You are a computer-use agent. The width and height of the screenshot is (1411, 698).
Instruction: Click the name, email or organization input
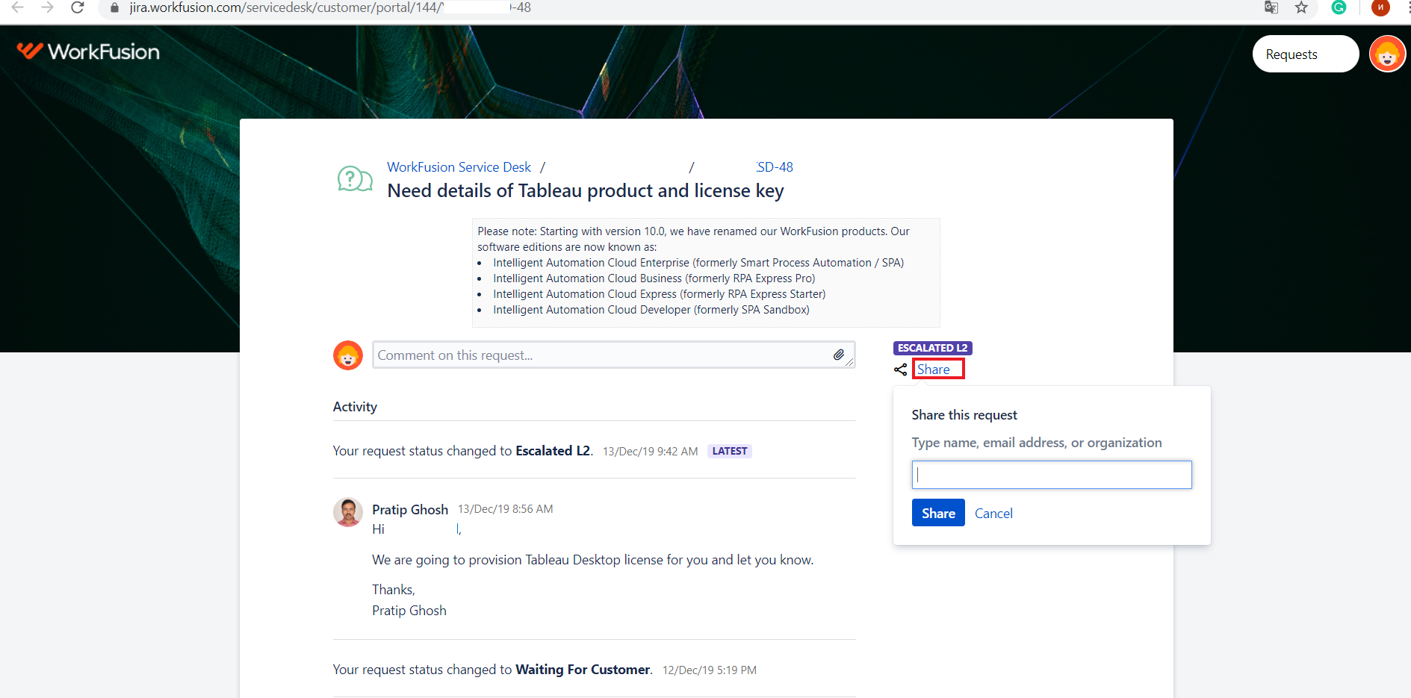pos(1052,475)
